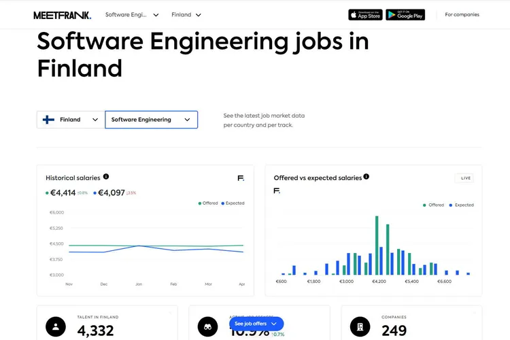Open the Finland country dropdown in filters
Screen dimensions: 510x340
click(x=71, y=120)
